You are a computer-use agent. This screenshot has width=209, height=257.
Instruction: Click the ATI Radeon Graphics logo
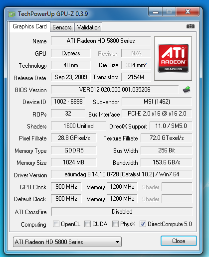click(173, 58)
